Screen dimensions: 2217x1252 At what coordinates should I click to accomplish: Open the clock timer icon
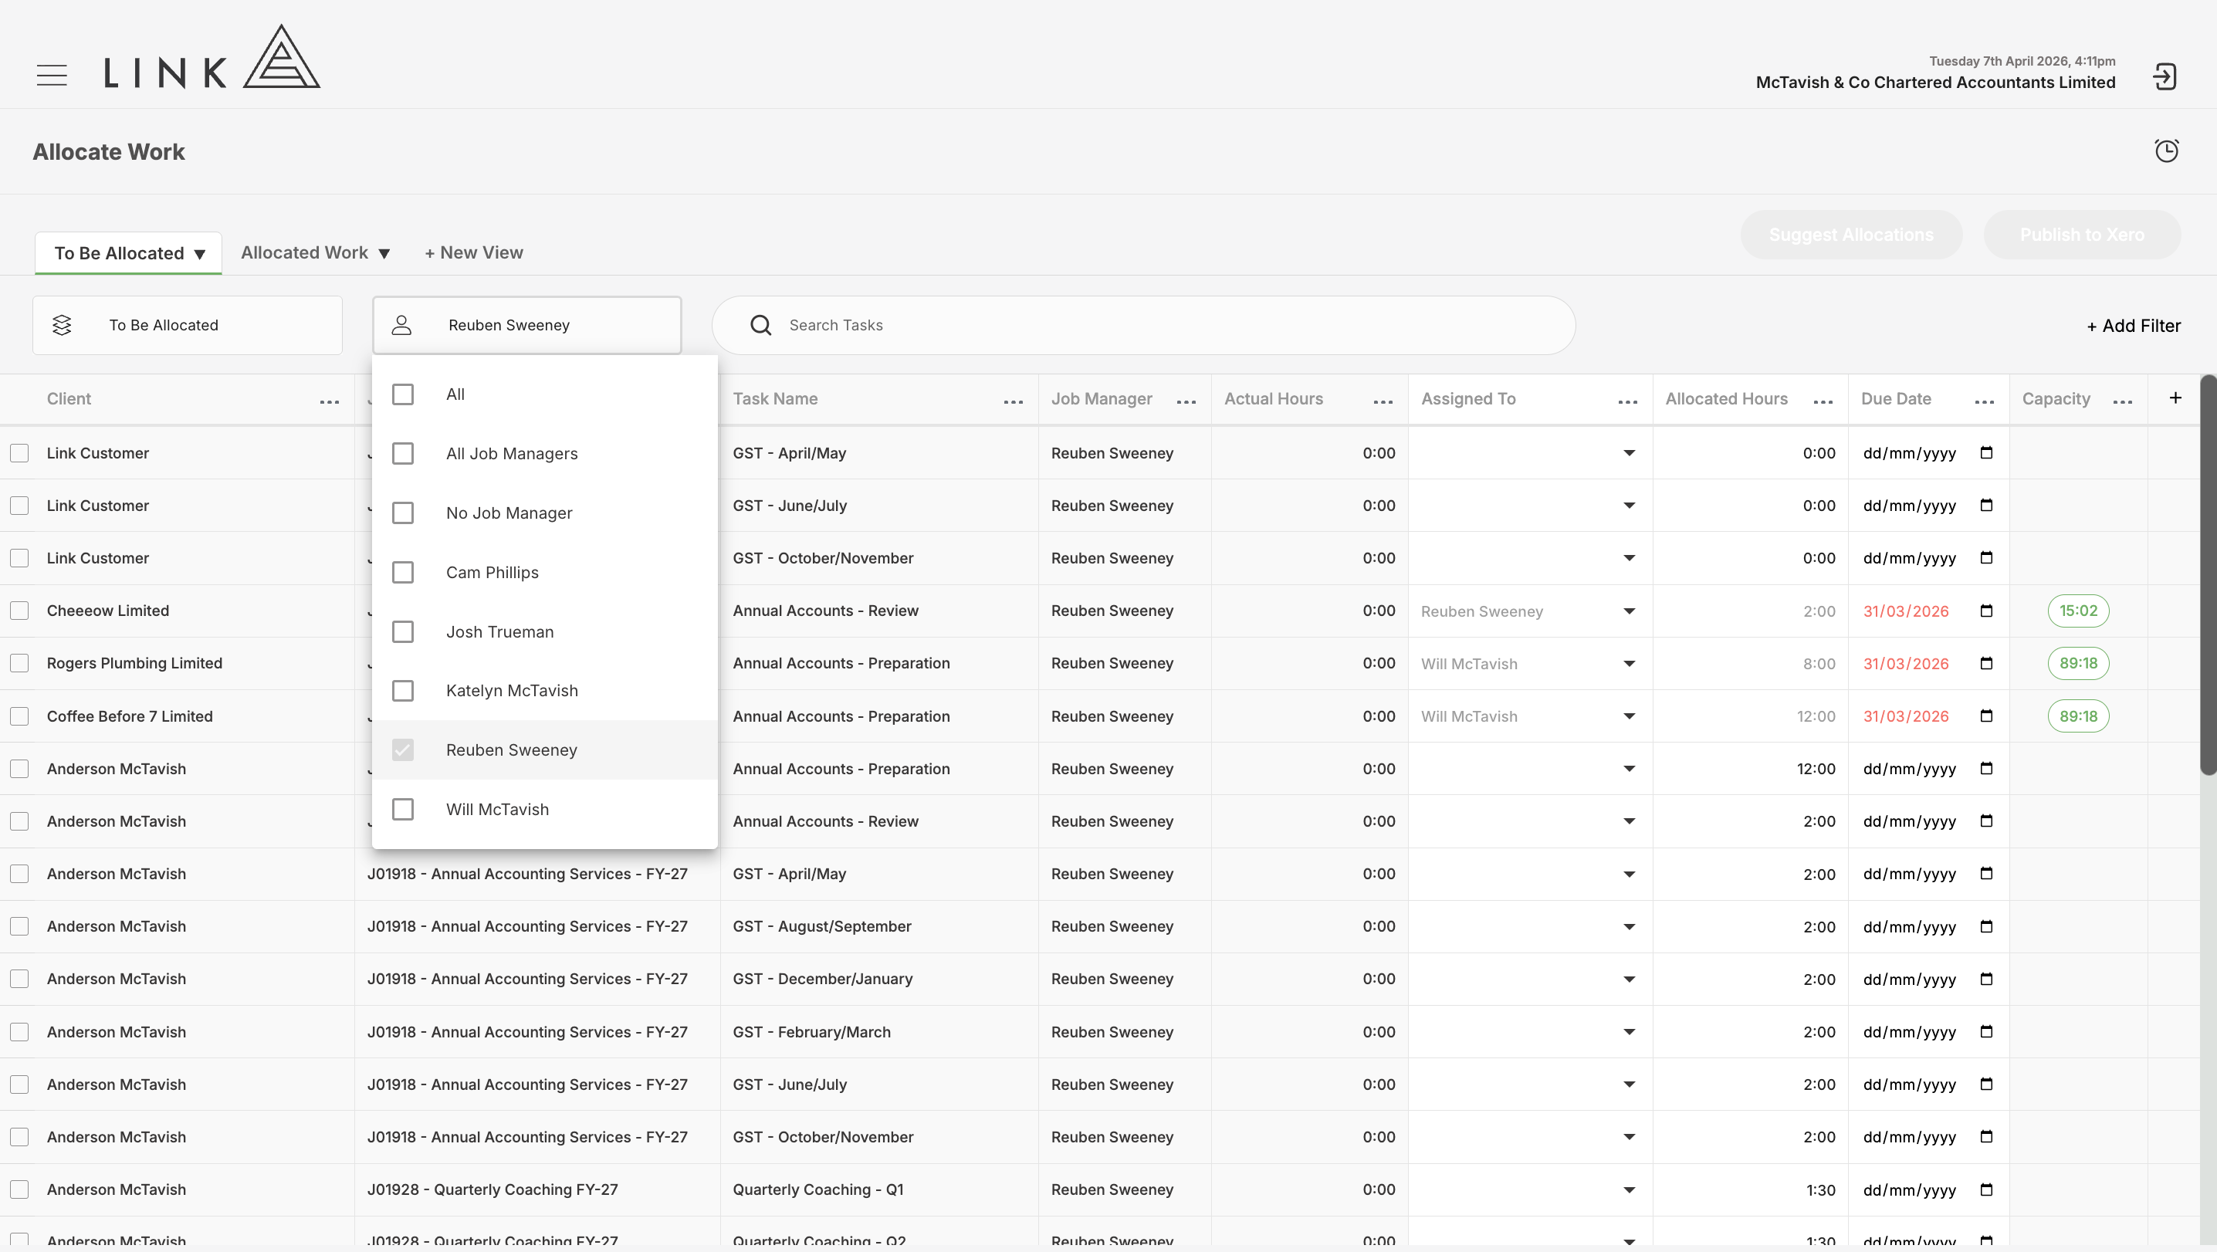pyautogui.click(x=2166, y=151)
